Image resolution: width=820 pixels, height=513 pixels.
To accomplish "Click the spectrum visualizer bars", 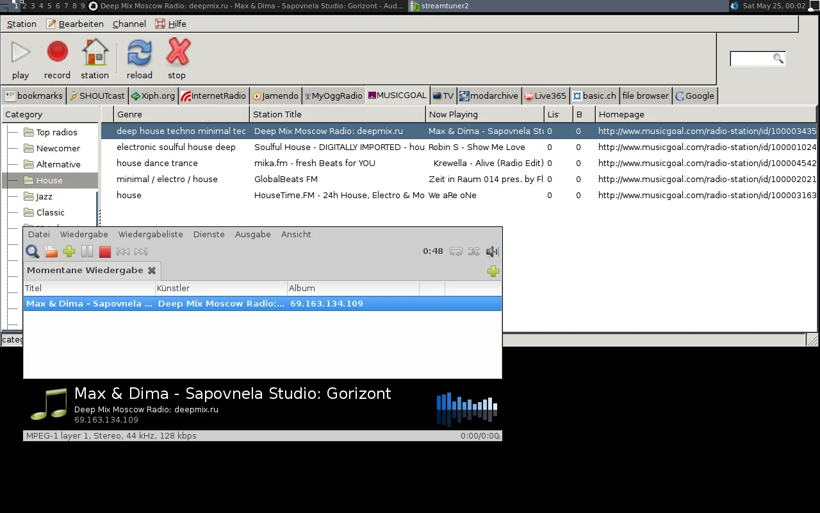I will 467,409.
